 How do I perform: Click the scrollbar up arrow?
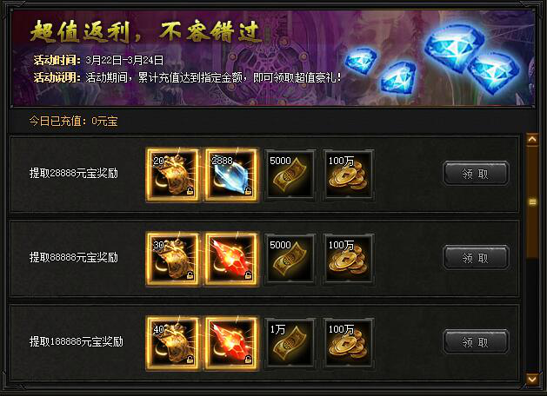tap(532, 140)
